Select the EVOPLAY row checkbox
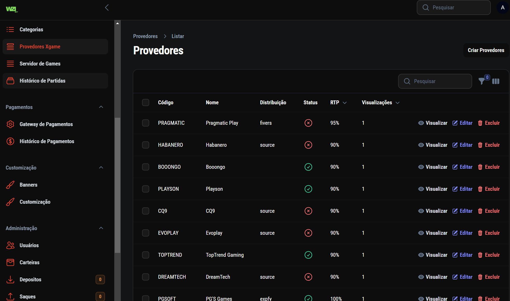Viewport: 510px width, 301px height. pos(146,233)
